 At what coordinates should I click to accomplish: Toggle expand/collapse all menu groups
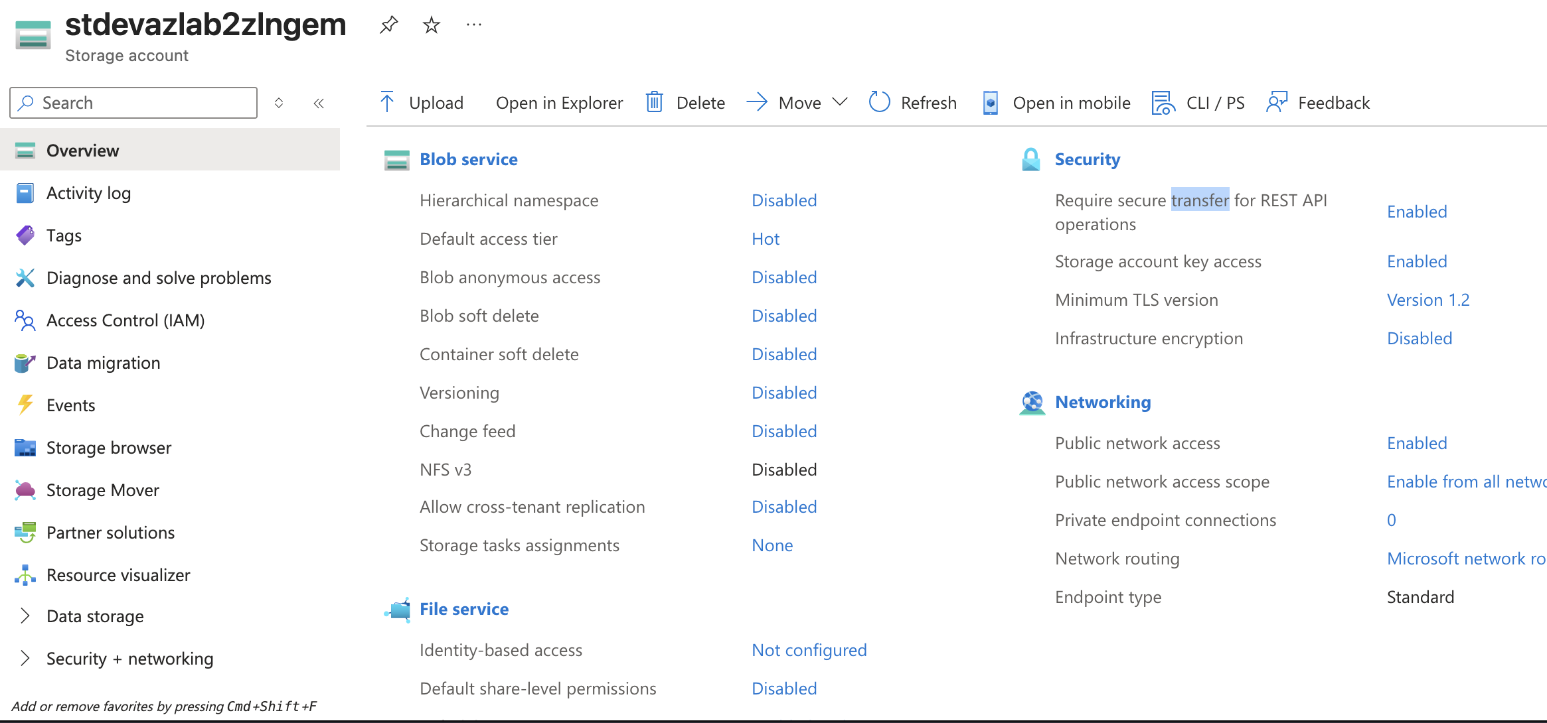pyautogui.click(x=279, y=103)
